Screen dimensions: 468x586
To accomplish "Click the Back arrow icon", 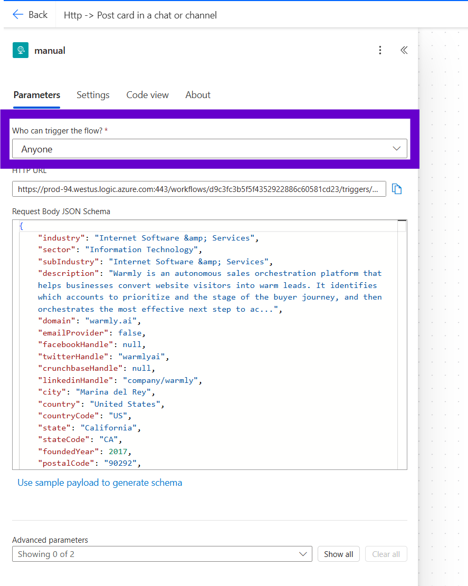I will tap(18, 15).
